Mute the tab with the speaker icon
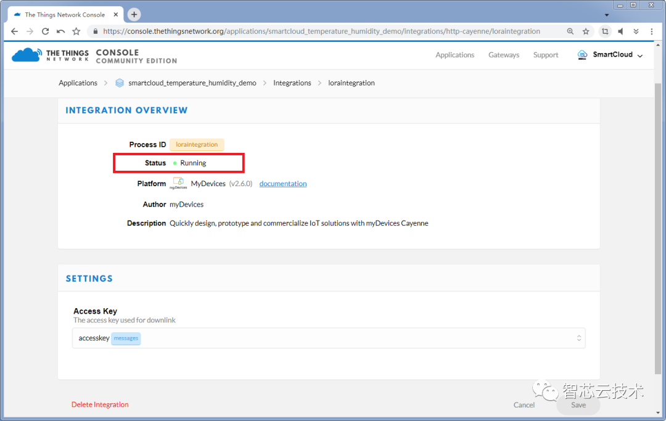This screenshot has height=421, width=666. pos(620,31)
